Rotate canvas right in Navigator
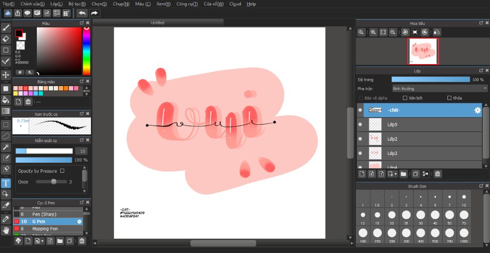490x253 pixels. (x=425, y=32)
